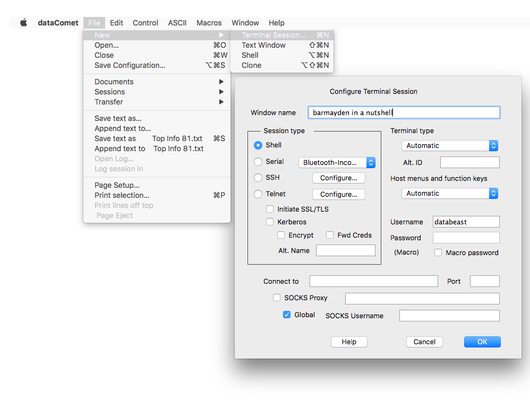Click the Alt. Name input field

[x=345, y=250]
